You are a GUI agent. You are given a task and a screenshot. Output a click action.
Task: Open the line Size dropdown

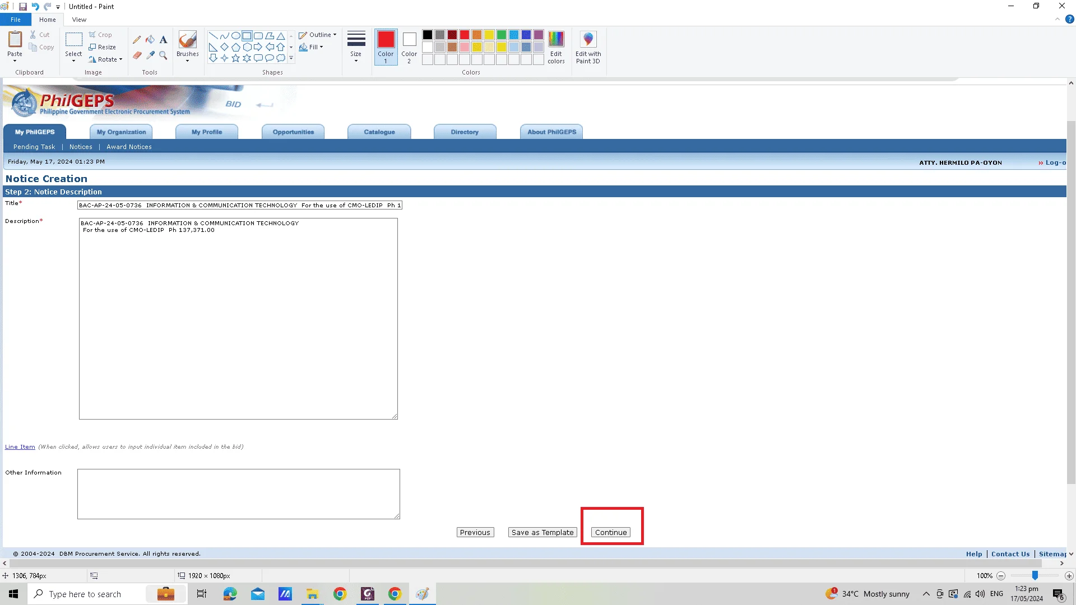(x=356, y=48)
